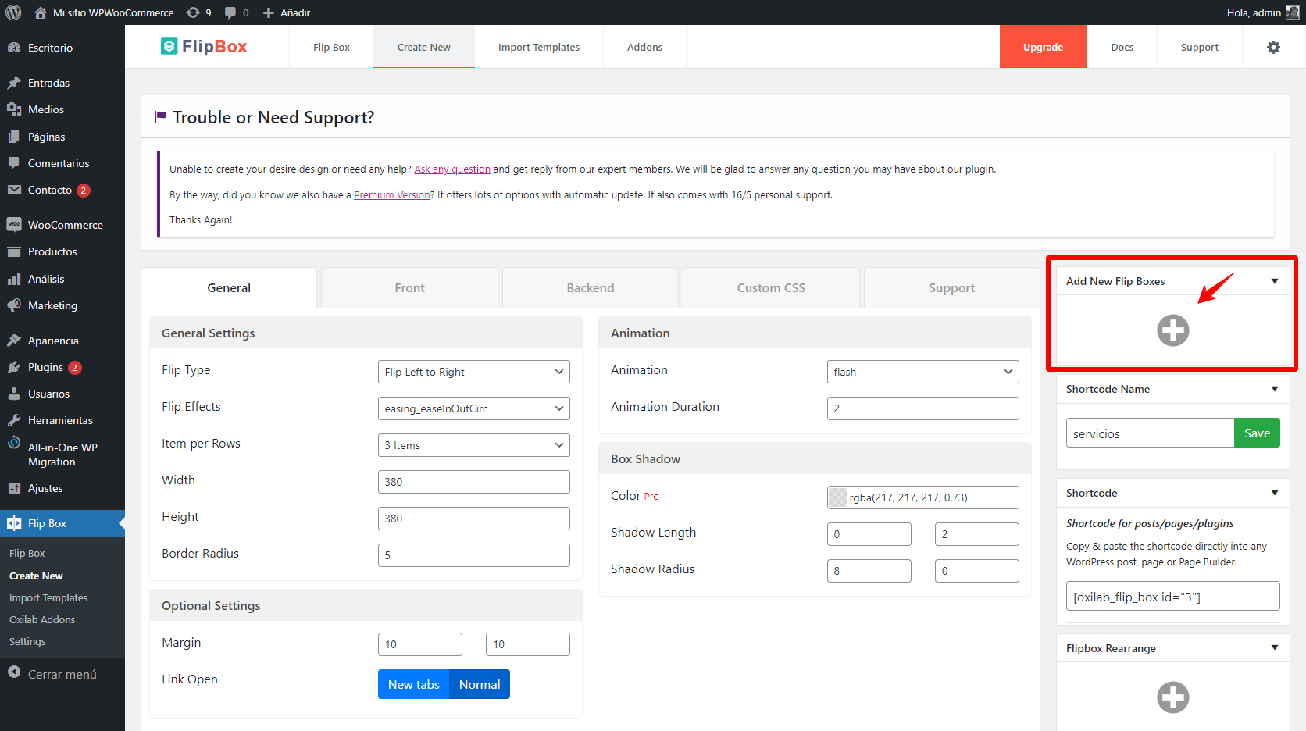Click the Animation Duration field
Screen dimensions: 1306x731
[922, 408]
